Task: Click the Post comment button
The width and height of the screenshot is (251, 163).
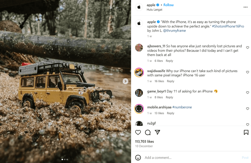Action: 245,157
